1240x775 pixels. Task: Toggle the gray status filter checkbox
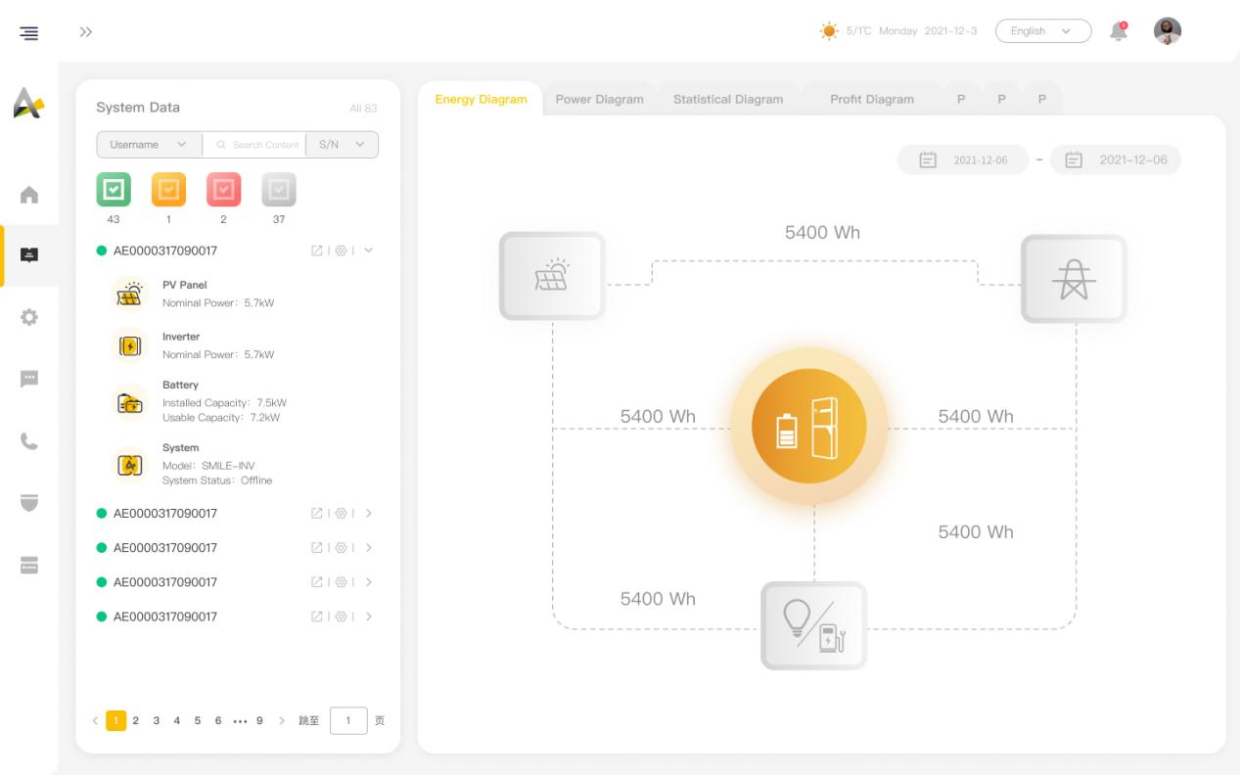pos(279,189)
